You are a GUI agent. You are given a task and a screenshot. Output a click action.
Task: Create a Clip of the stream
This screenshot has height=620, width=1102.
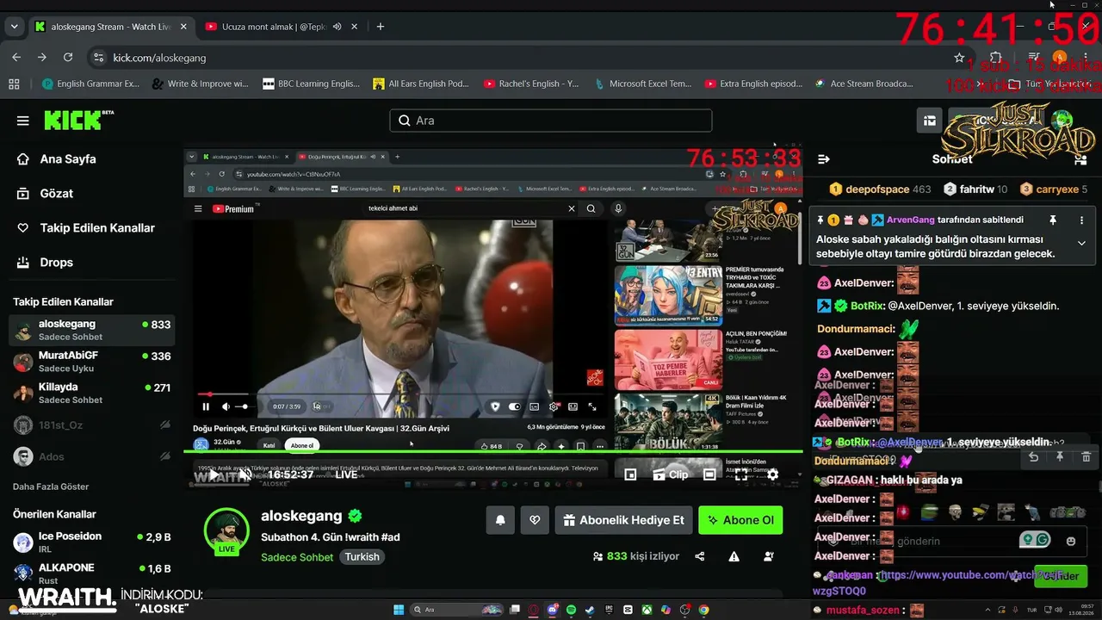pyautogui.click(x=671, y=474)
